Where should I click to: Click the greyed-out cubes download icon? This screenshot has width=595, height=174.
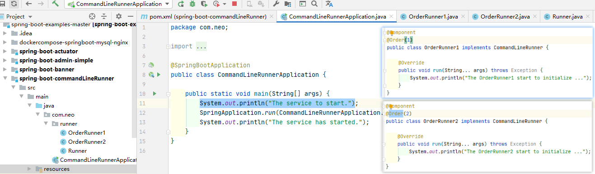(x=261, y=4)
